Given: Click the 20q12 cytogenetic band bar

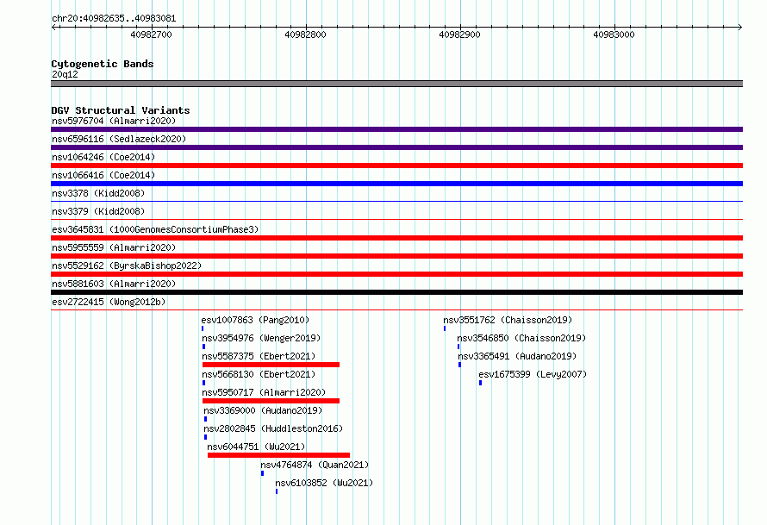Looking at the screenshot, I should pyautogui.click(x=396, y=84).
